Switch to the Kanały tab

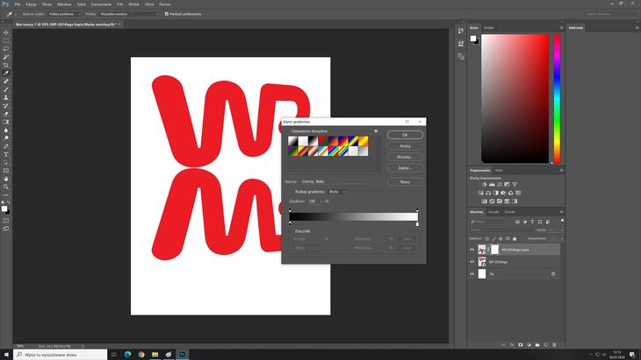tap(493, 212)
